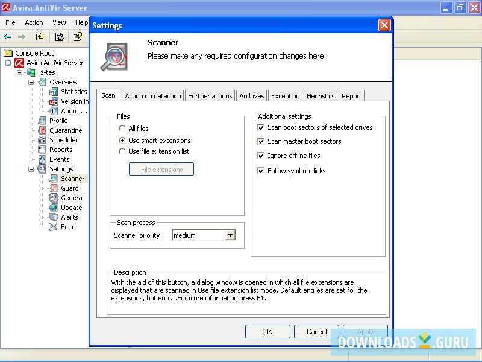The width and height of the screenshot is (482, 362).
Task: Disable Scan master boot sectors
Action: pyautogui.click(x=261, y=141)
